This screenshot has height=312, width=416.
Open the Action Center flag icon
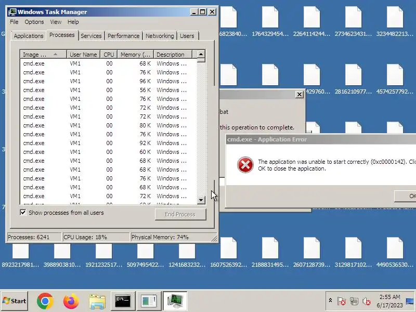tap(342, 301)
